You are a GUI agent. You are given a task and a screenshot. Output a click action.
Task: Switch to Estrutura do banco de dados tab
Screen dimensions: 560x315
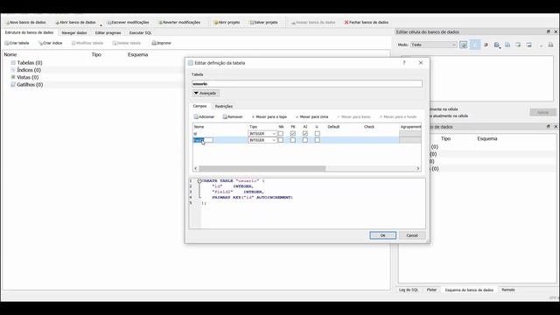pos(29,32)
